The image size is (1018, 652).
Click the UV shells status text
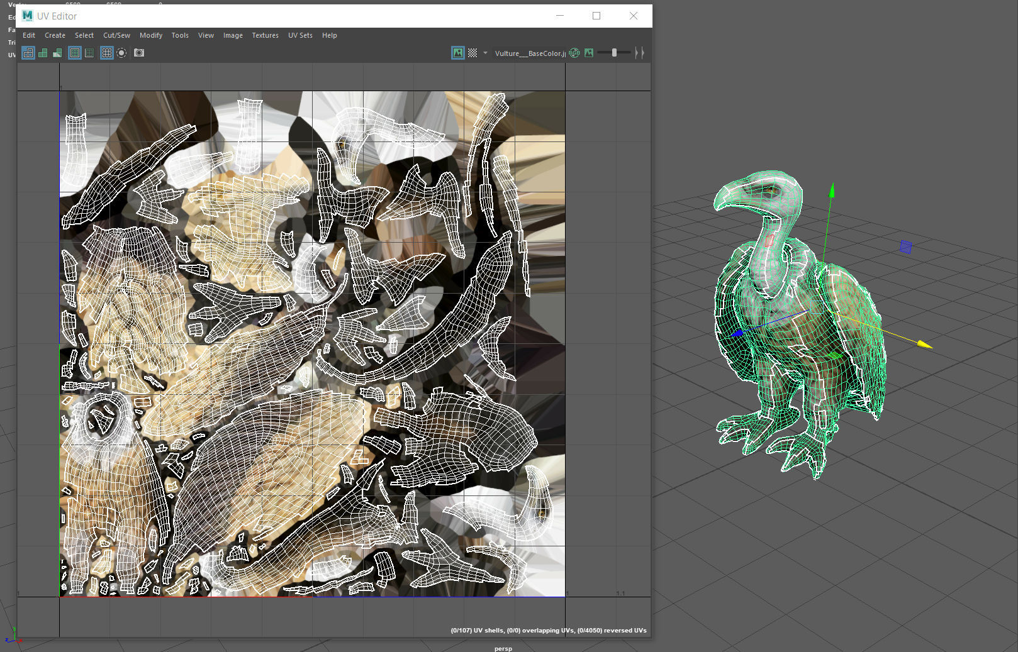(x=548, y=630)
